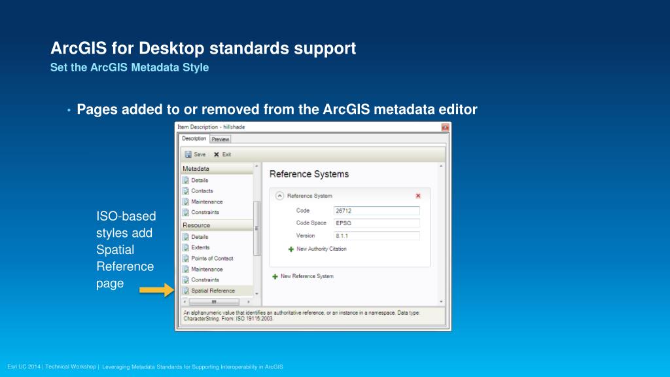Click the content pane down scroll arrow
The width and height of the screenshot is (670, 377).
[441, 302]
